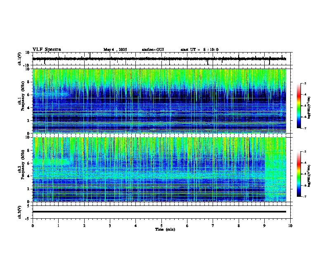Click the ch.1 colorbar log(PSD) label

[309, 107]
